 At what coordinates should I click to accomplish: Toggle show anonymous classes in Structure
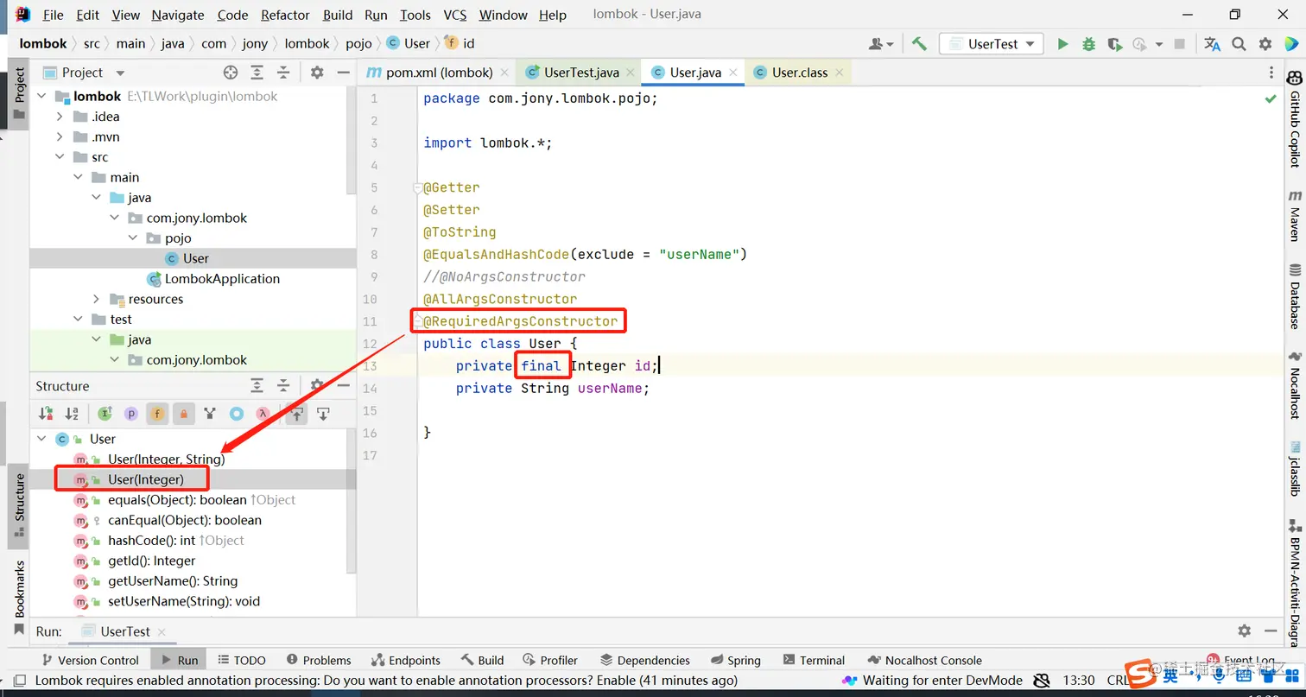[236, 414]
